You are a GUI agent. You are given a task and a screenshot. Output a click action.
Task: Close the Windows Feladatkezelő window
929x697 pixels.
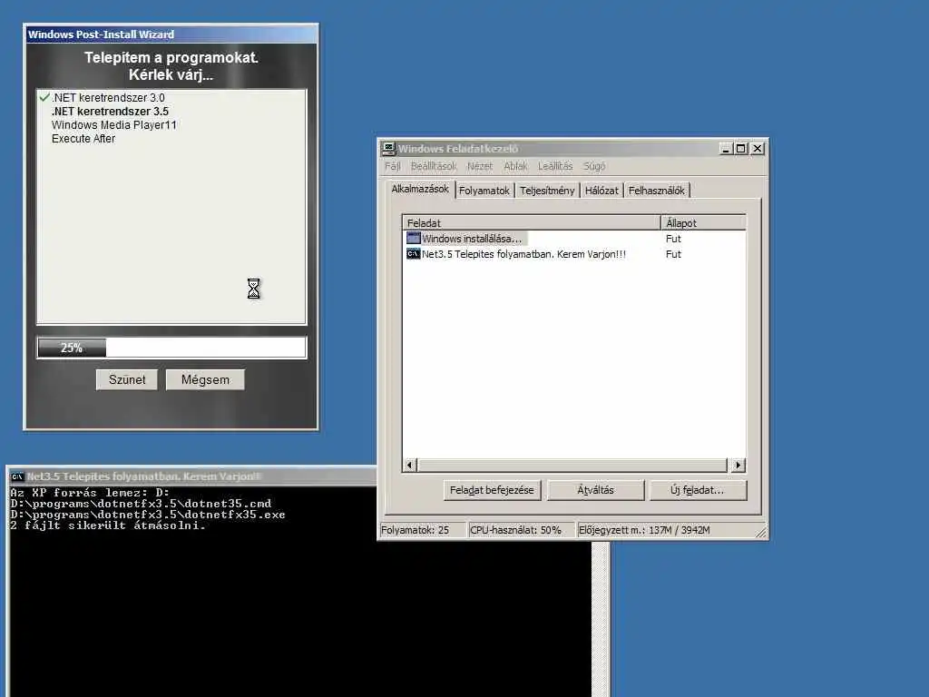pos(758,148)
